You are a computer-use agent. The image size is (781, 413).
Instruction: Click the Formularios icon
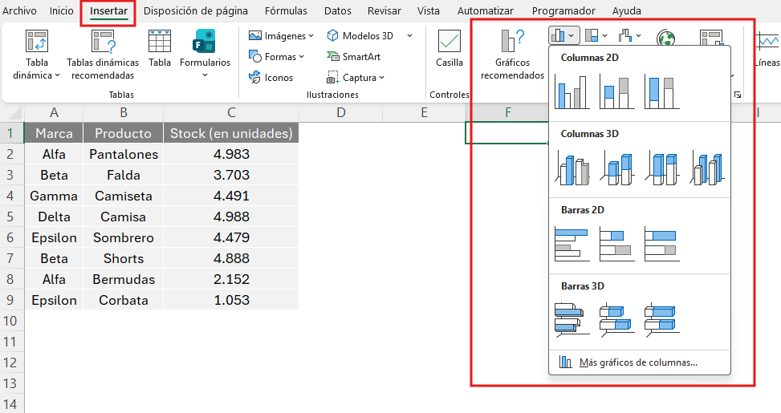pyautogui.click(x=204, y=42)
